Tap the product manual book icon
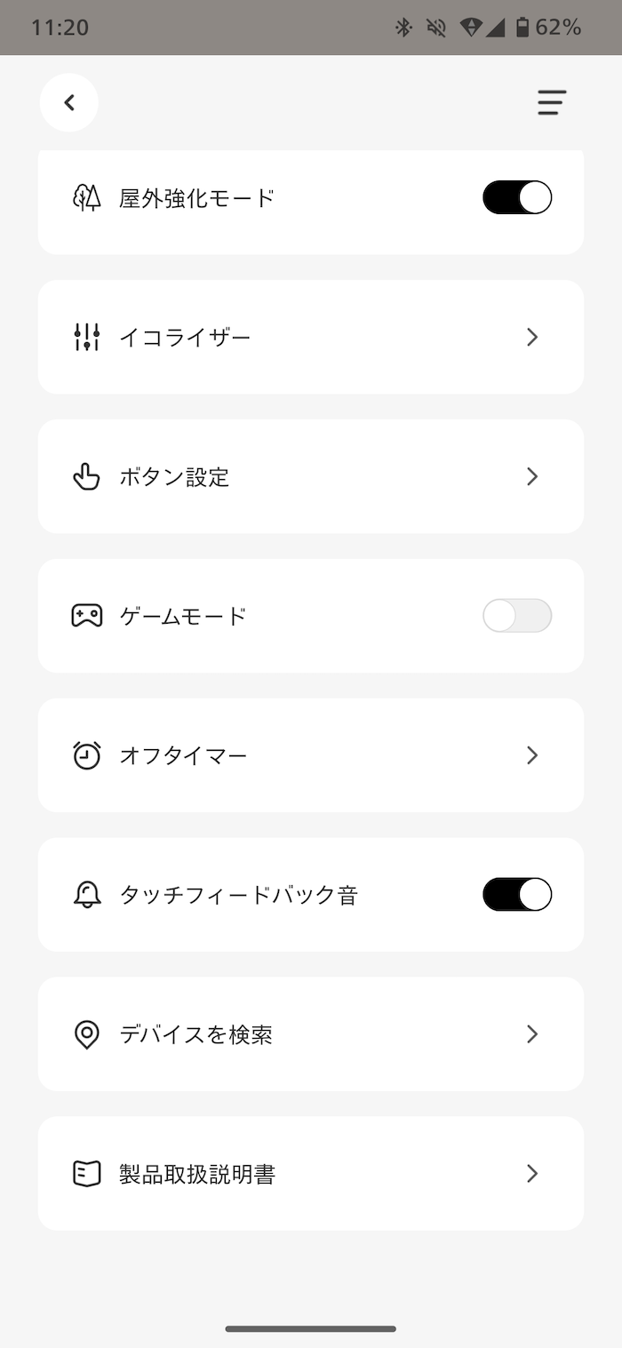This screenshot has height=1348, width=622. [x=86, y=1174]
